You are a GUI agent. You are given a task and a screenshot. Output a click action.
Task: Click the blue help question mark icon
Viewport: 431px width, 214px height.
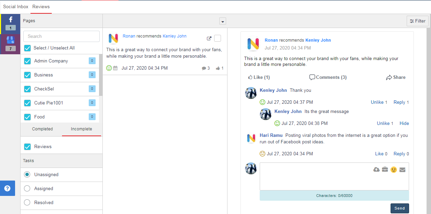8,188
